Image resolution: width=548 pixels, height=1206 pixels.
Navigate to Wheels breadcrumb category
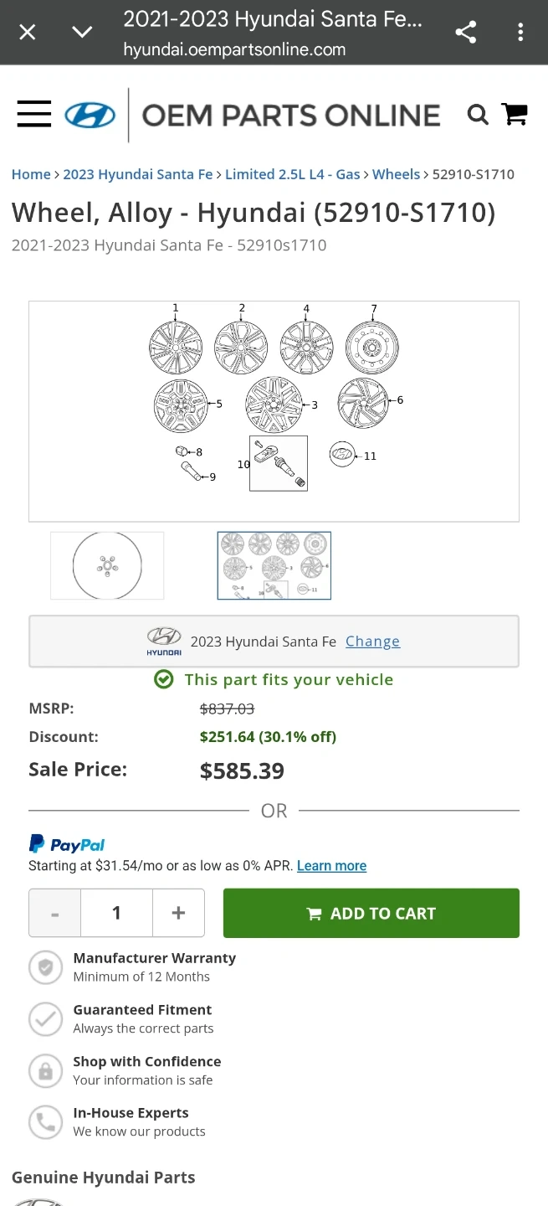(x=396, y=174)
